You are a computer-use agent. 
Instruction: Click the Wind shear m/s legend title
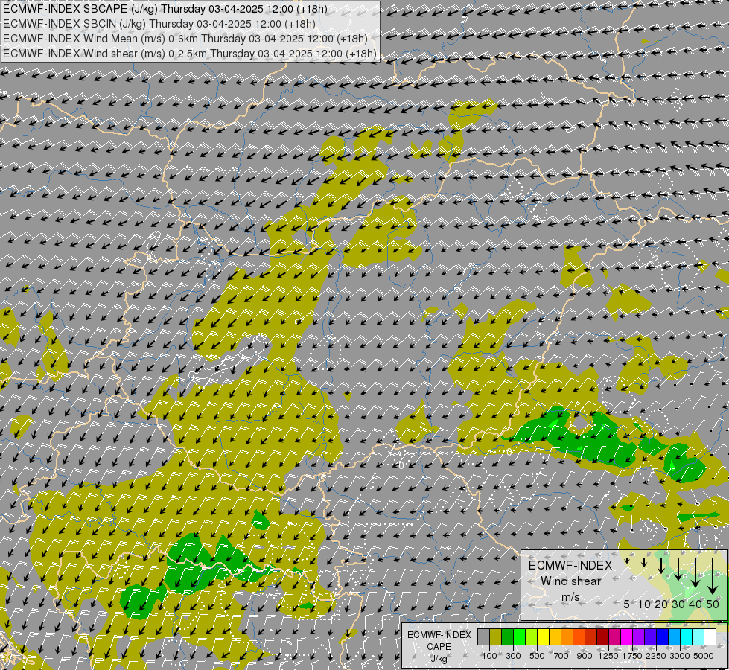coord(570,581)
